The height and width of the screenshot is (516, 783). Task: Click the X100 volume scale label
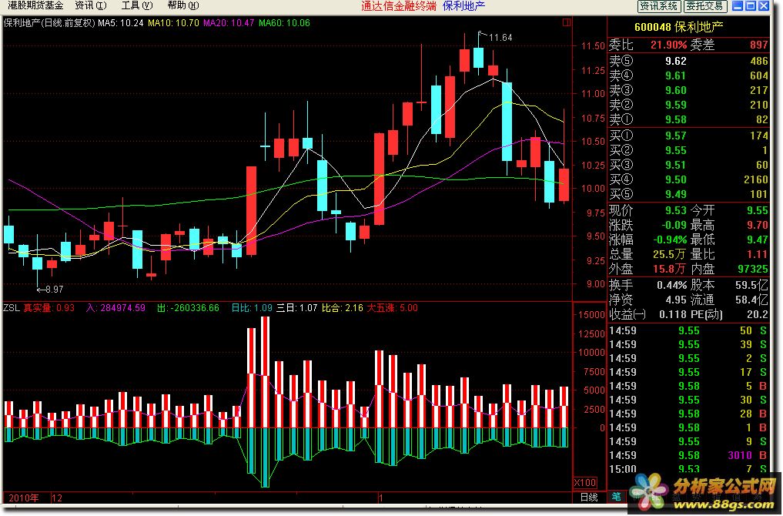tap(585, 483)
